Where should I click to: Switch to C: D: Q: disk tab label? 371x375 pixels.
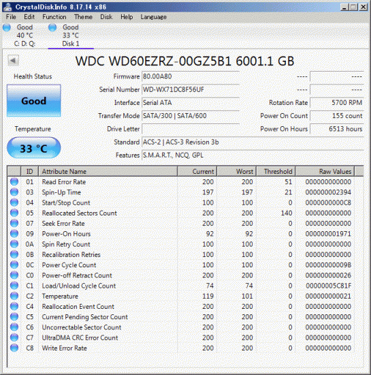(x=25, y=44)
